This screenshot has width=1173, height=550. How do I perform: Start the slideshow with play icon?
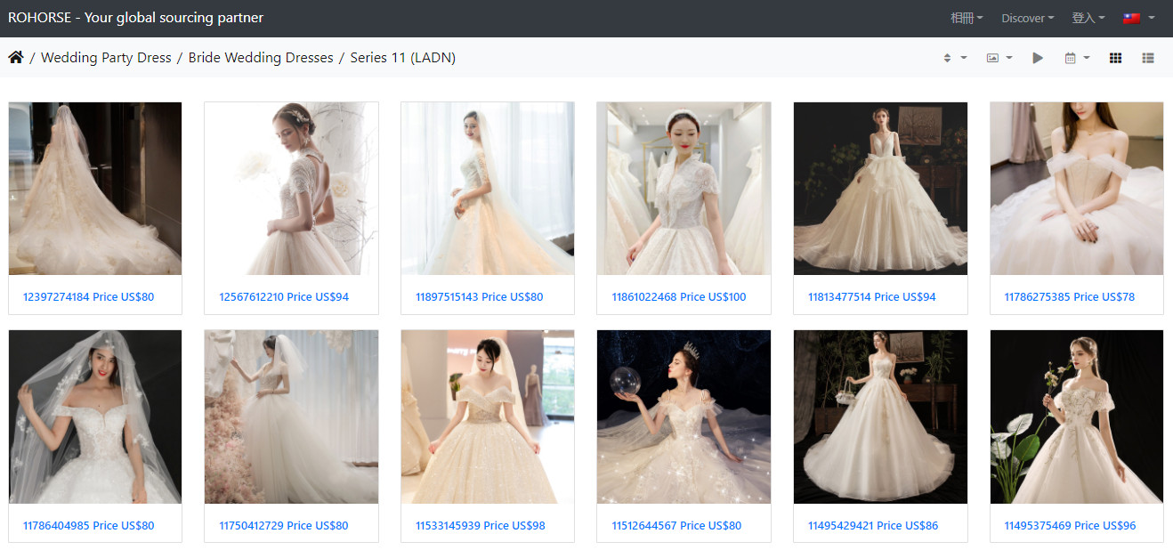coord(1038,58)
